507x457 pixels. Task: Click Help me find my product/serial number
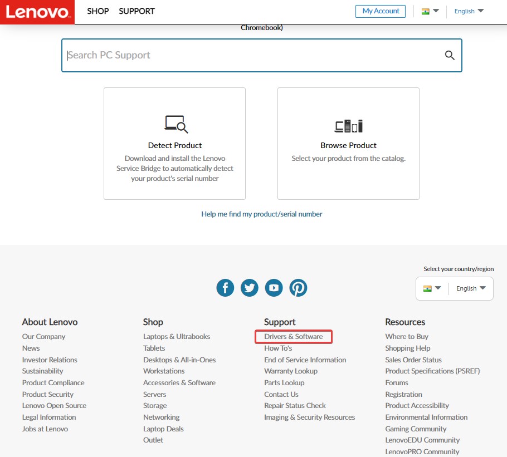262,214
